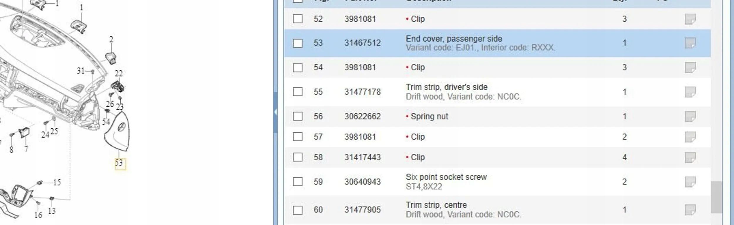Image resolution: width=734 pixels, height=225 pixels.
Task: Click note icon for part 31417443
Action: pyautogui.click(x=690, y=157)
